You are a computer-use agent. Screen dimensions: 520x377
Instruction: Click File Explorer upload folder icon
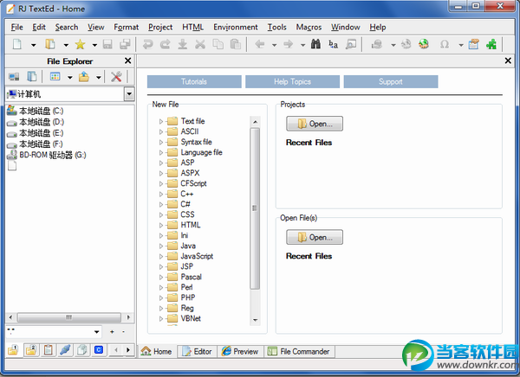point(84,77)
